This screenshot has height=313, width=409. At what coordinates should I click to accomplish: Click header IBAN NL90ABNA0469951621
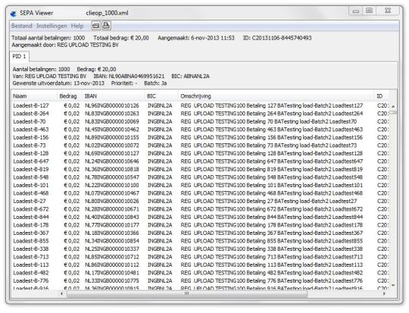(x=129, y=77)
